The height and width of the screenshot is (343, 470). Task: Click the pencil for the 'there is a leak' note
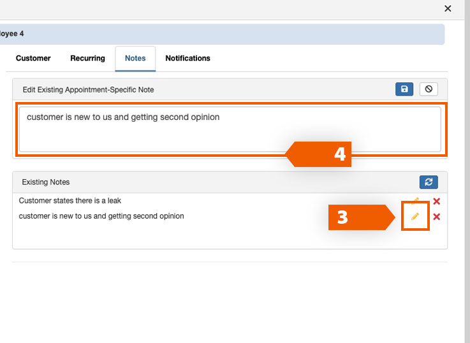point(415,201)
